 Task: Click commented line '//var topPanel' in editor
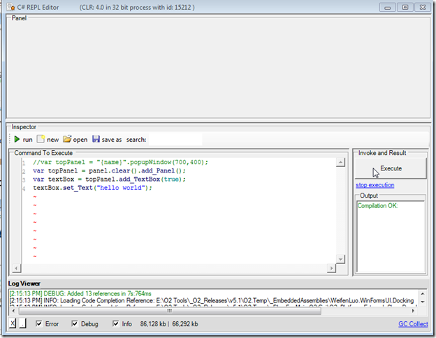tap(120, 162)
